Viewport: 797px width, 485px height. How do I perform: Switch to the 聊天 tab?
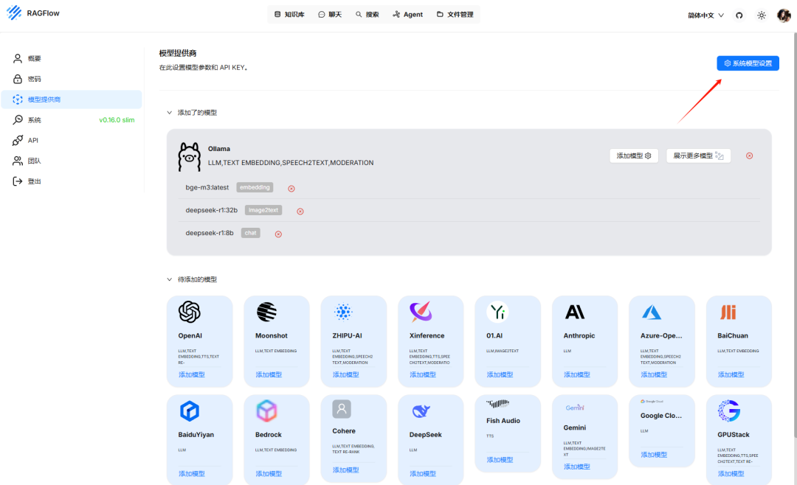[330, 14]
